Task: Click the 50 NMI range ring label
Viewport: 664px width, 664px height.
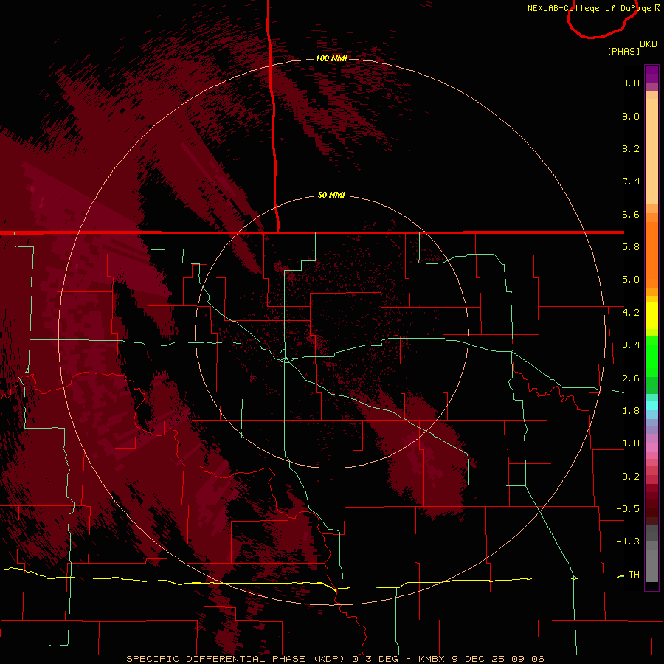Action: [331, 196]
